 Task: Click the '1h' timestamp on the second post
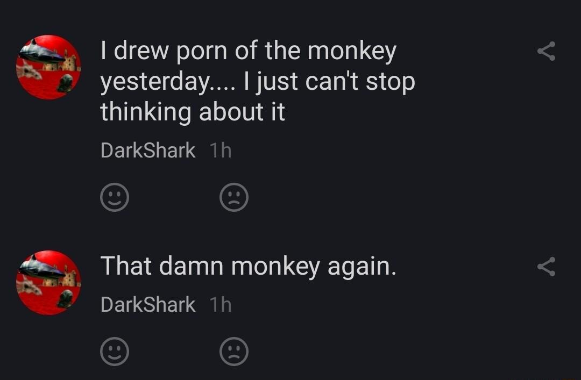pos(219,304)
